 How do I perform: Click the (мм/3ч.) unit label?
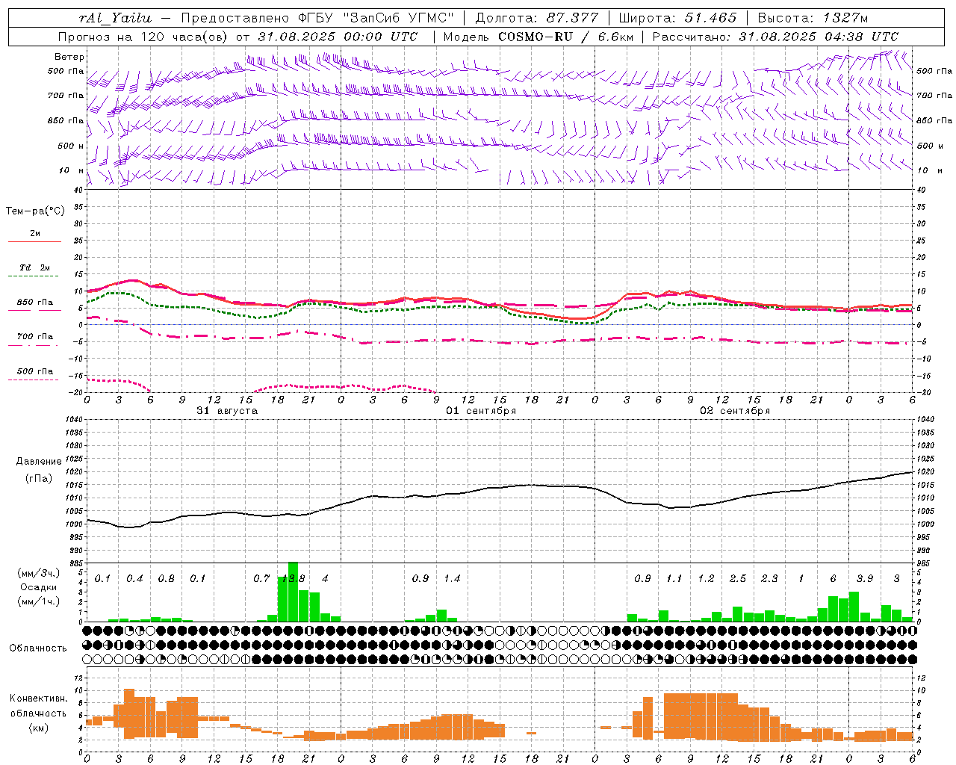pos(39,573)
